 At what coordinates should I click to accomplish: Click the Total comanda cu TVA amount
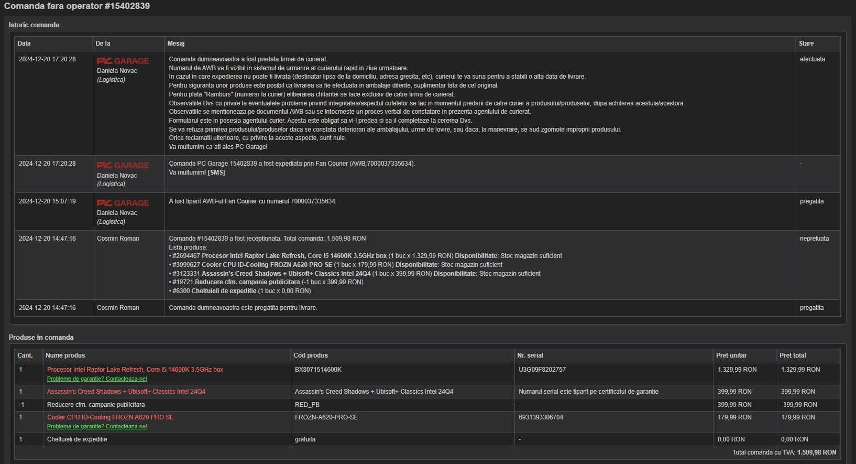tap(817, 452)
